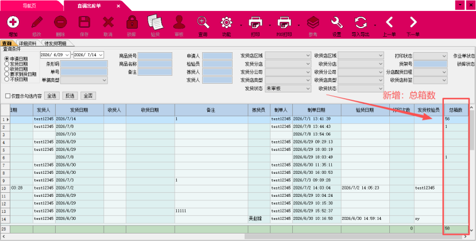Click 制单日期 cell 2026/7/1 13:41:39
476x241 pixels.
(x=316, y=119)
